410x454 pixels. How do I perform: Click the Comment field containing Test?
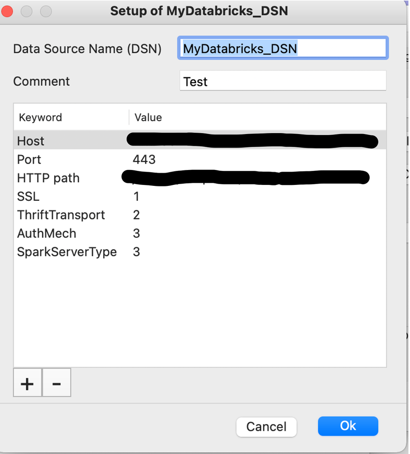pyautogui.click(x=282, y=81)
